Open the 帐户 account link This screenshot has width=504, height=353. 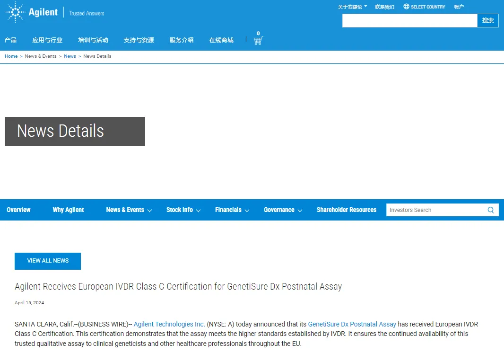tap(459, 7)
